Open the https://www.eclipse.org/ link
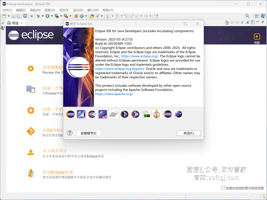The height and width of the screenshot is (200, 267). (x=140, y=56)
